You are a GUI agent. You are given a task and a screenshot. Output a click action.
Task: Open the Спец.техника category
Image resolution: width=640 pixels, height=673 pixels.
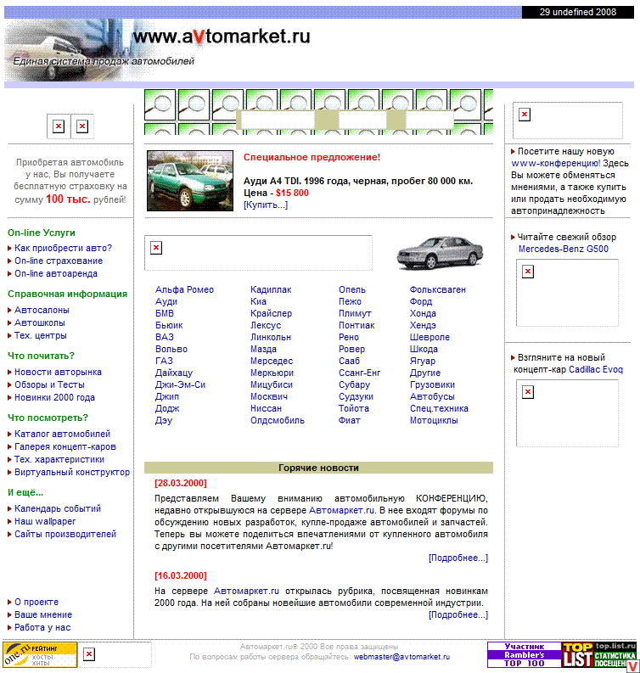click(x=439, y=408)
